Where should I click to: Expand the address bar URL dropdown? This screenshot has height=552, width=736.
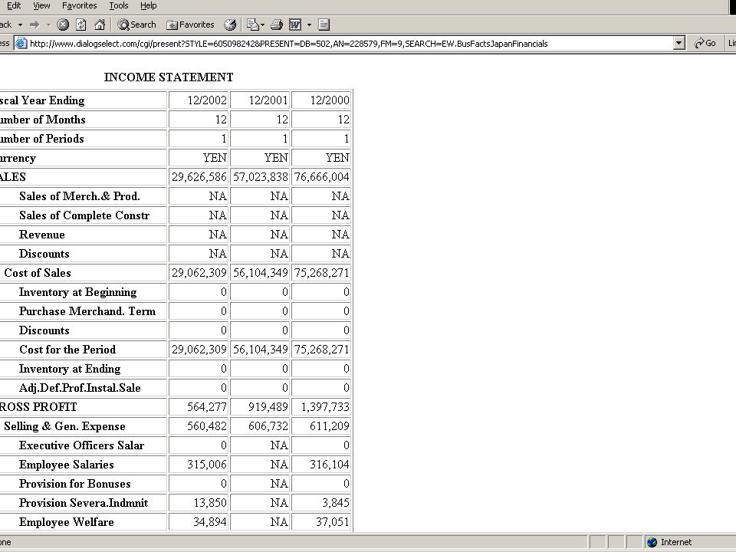tap(678, 44)
